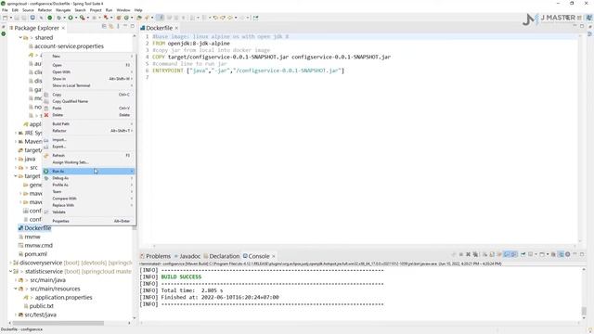594x334 pixels.
Task: Switch to the Problems tab
Action: (x=155, y=256)
